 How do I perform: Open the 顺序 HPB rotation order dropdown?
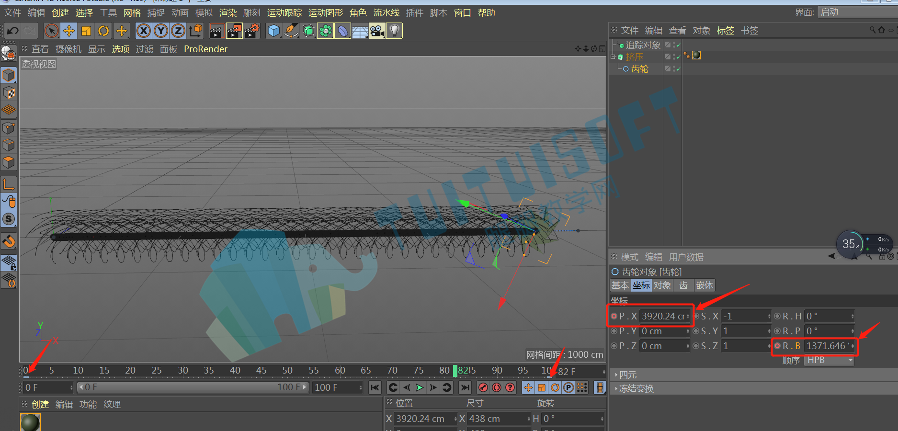click(830, 360)
